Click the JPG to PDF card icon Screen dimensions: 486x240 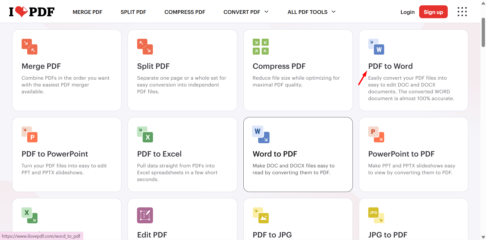[x=376, y=215]
